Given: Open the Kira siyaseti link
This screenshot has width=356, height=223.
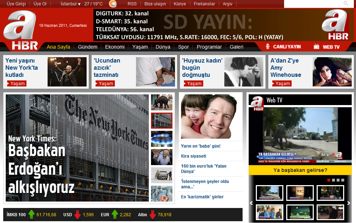Looking at the screenshot, I should [x=194, y=156].
